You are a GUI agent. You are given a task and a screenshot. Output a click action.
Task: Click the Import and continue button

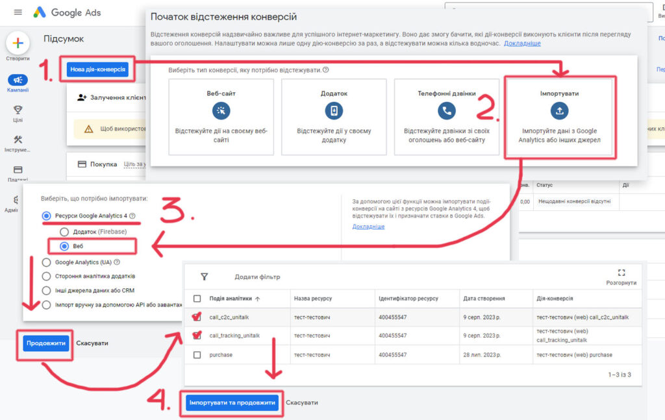tap(232, 402)
